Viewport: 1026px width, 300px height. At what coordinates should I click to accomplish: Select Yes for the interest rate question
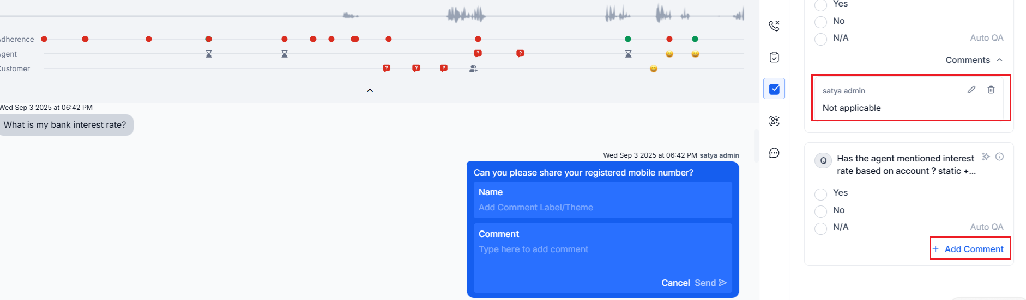point(820,194)
